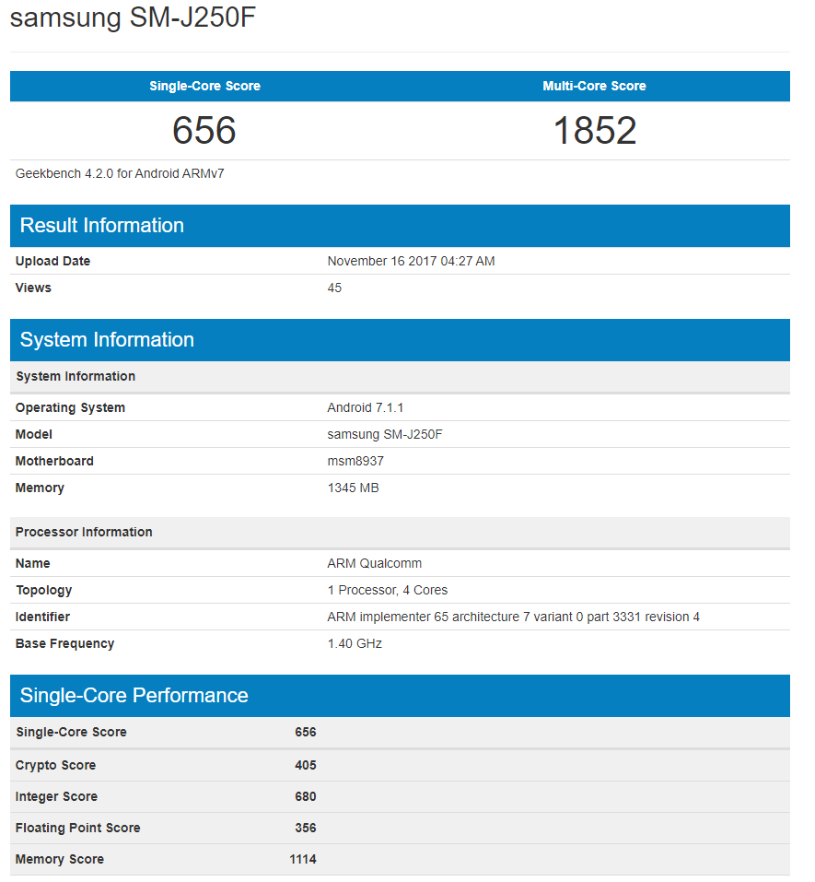
Task: Click the Motherboard label
Action: point(54,461)
